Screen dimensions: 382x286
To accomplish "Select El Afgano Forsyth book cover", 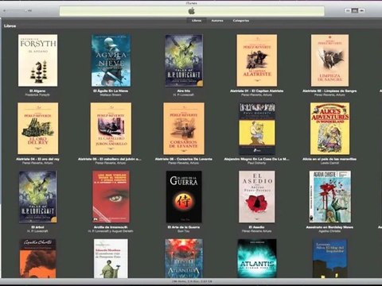I will point(37,60).
